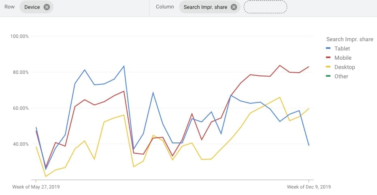Viewport: 377px width, 195px height.
Task: Click the red Mobile color swatch
Action: pos(328,58)
